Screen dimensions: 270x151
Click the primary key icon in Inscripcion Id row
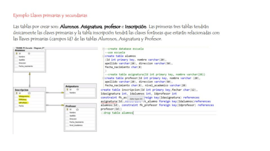[17, 93]
